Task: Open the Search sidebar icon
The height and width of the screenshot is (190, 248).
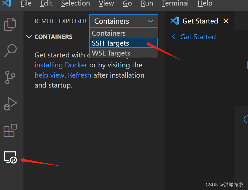Action: (10, 51)
